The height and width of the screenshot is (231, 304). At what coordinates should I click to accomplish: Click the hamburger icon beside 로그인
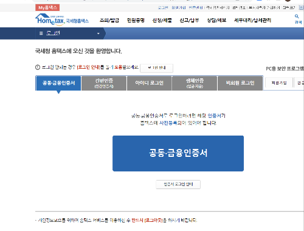click(41, 33)
